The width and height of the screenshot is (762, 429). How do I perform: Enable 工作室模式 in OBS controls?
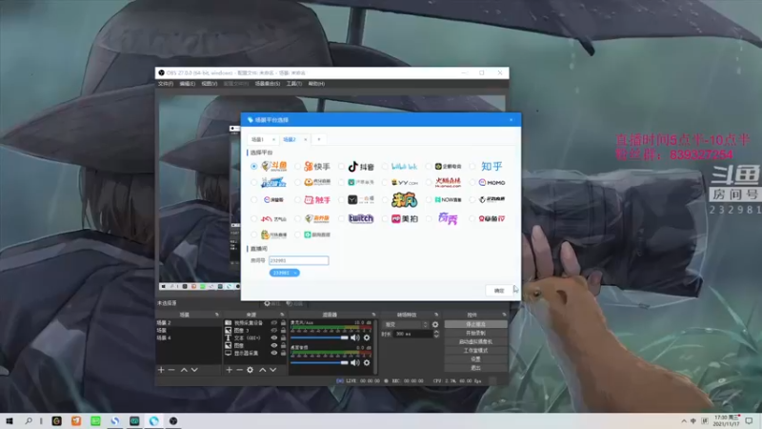[x=475, y=351]
